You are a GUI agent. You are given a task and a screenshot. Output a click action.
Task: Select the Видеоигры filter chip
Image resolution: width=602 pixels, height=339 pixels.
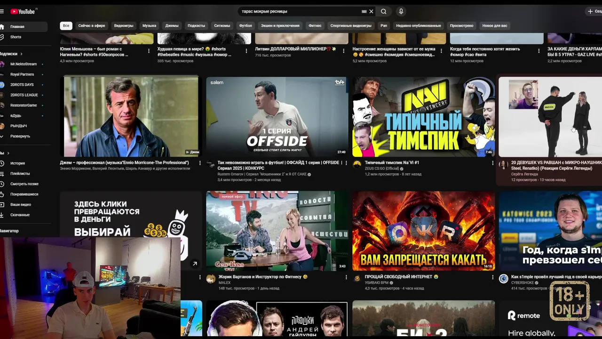click(x=124, y=26)
